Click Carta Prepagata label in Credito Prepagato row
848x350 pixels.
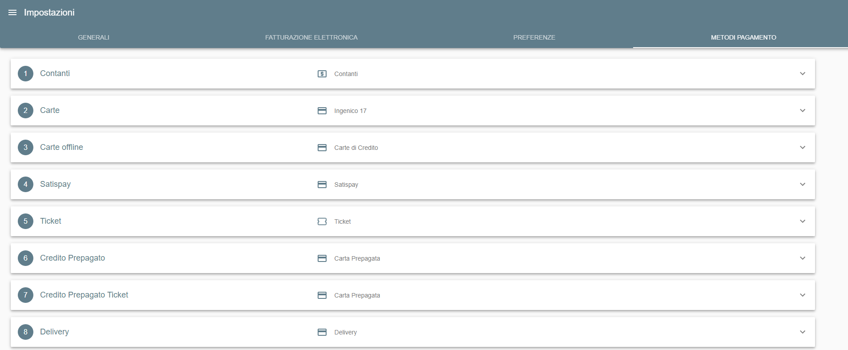point(357,258)
